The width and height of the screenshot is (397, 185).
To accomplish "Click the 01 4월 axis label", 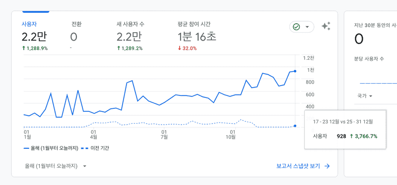I will (94, 134).
